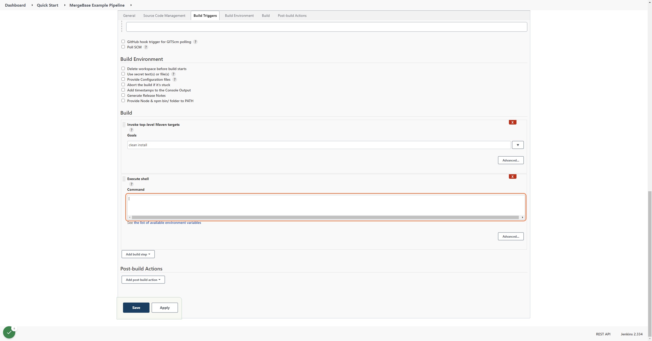Click into the Goals field with clean install
The height and width of the screenshot is (341, 652).
[x=319, y=145]
